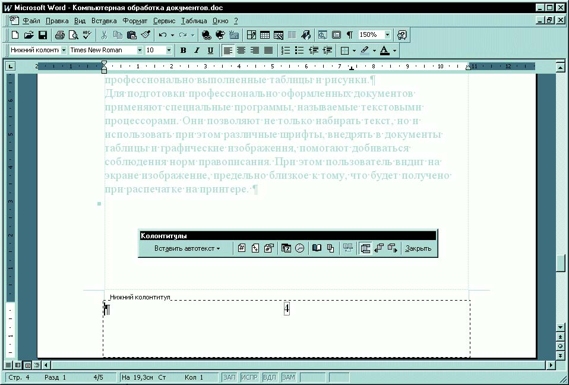
Task: Open the Таблица menu
Action: 194,20
